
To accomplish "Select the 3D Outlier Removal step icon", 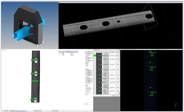I will click(103, 70).
